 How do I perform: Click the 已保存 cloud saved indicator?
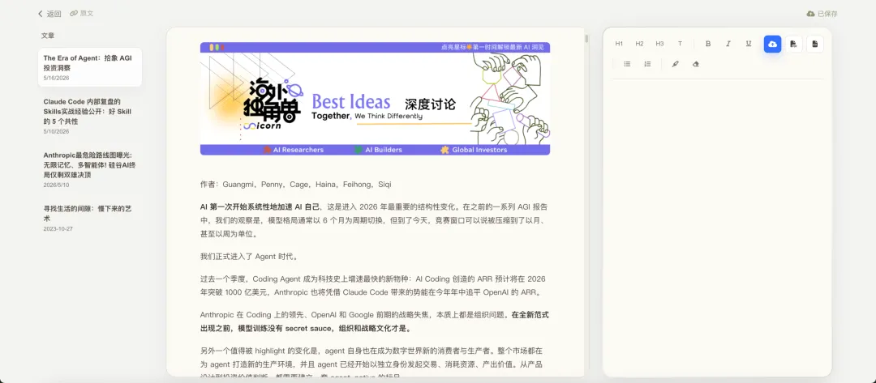[x=822, y=14]
